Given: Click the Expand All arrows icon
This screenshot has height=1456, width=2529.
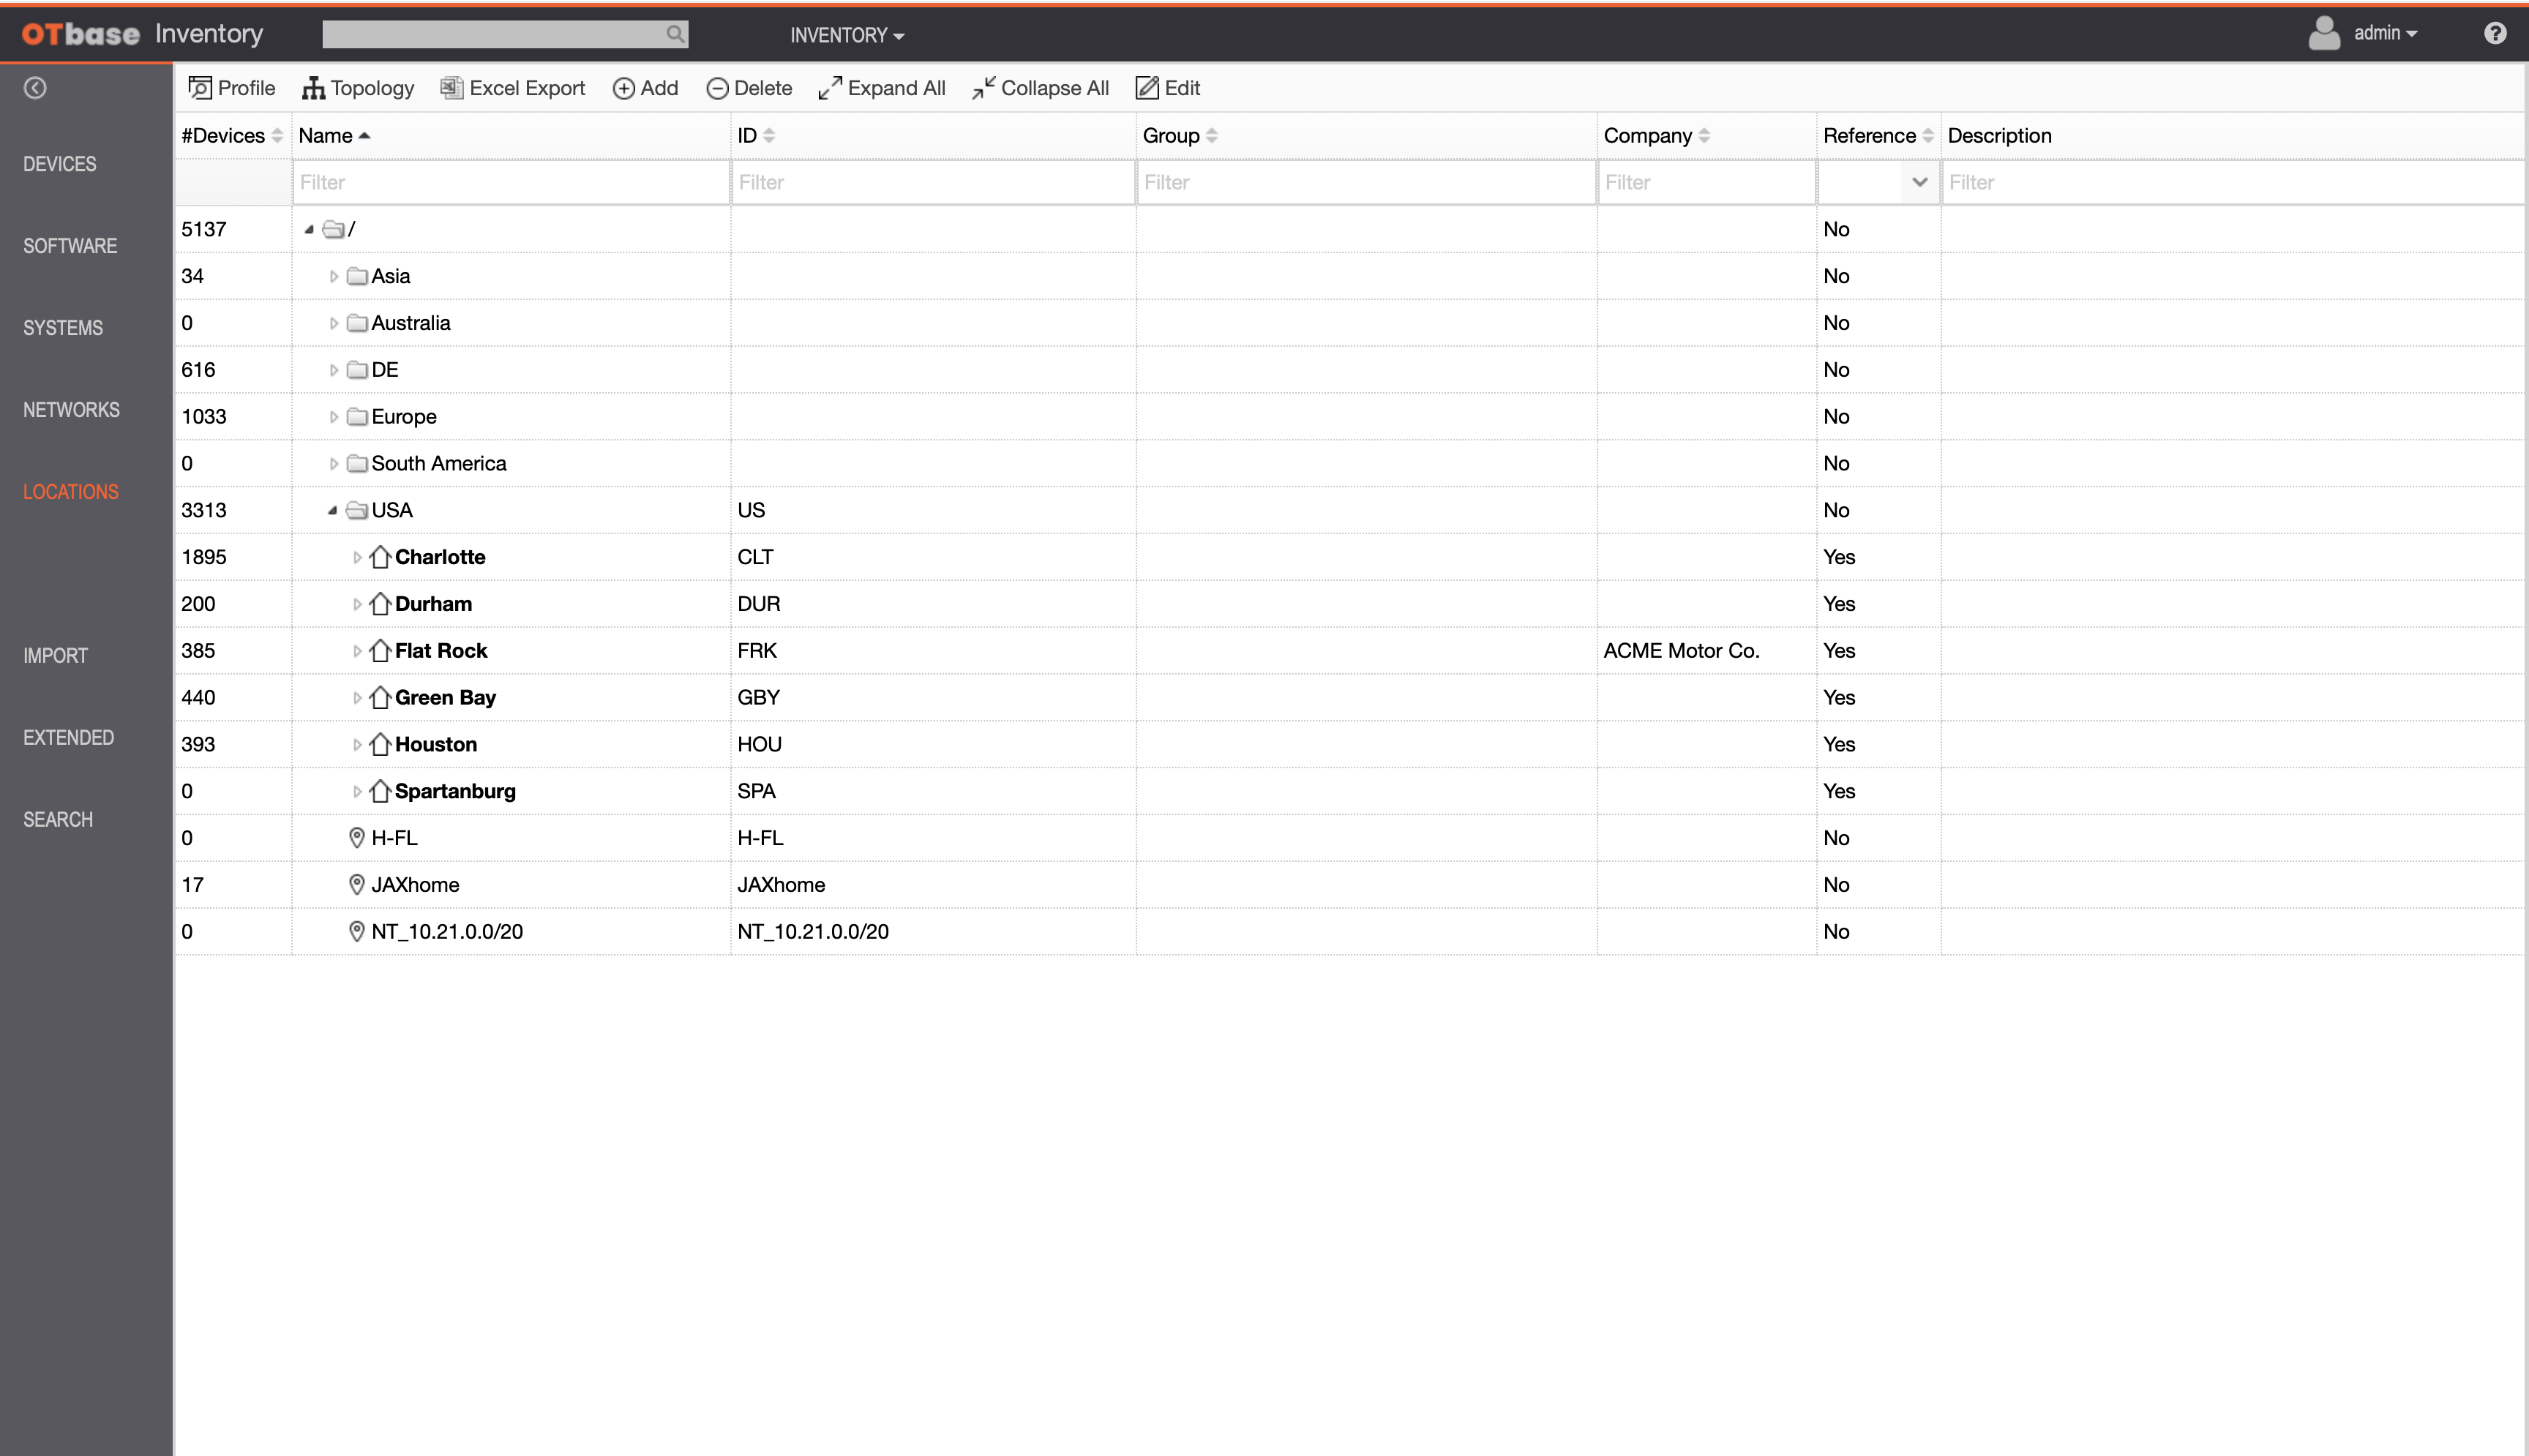Looking at the screenshot, I should pyautogui.click(x=829, y=88).
